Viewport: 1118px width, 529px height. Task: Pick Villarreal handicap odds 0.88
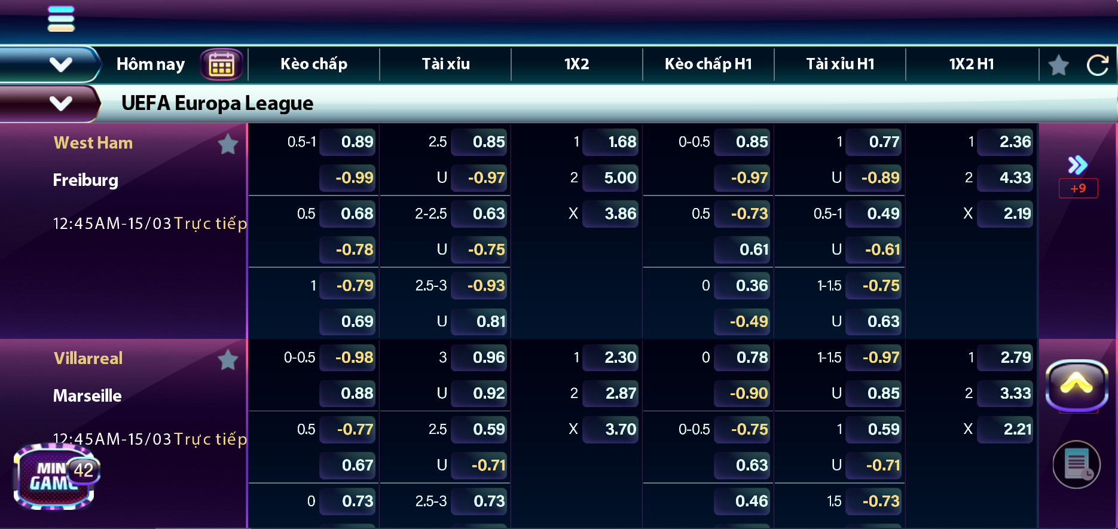coord(347,393)
